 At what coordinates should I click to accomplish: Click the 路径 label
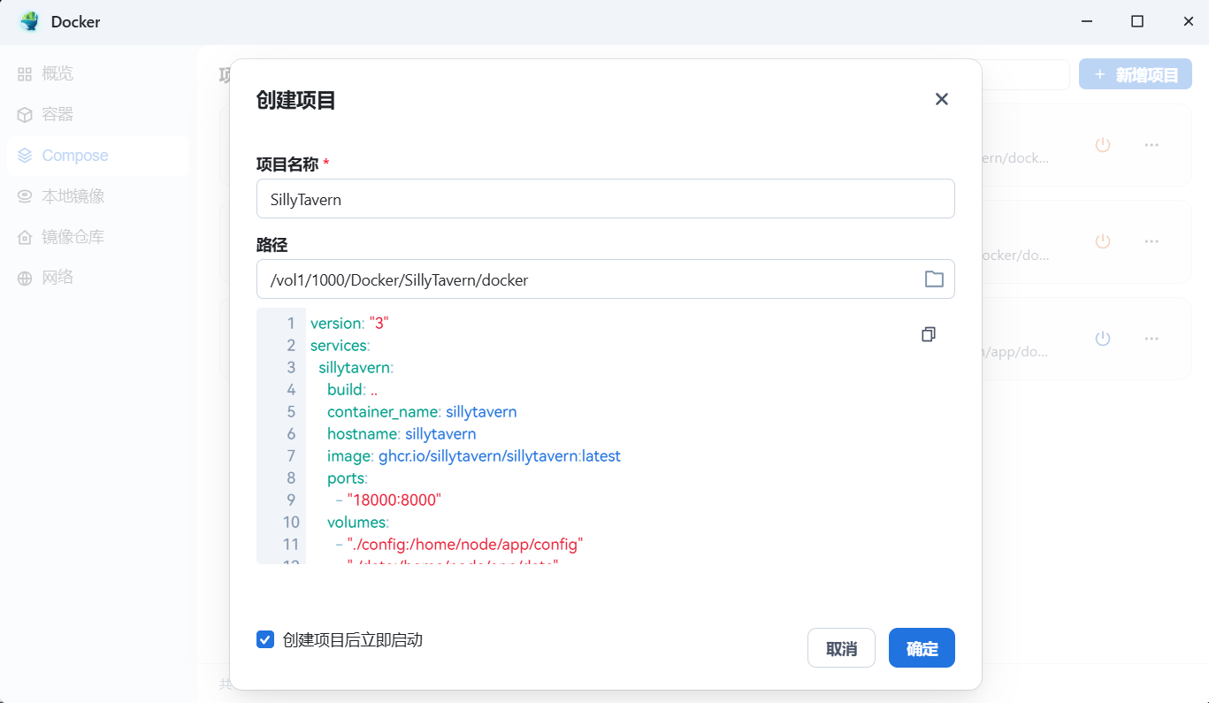[272, 245]
